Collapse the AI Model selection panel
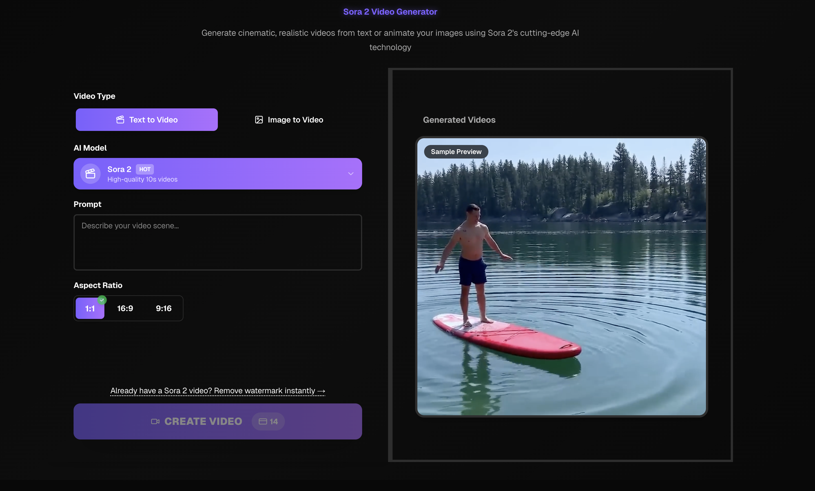Viewport: 815px width, 491px height. (350, 173)
